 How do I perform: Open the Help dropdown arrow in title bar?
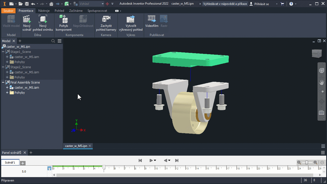(x=296, y=4)
